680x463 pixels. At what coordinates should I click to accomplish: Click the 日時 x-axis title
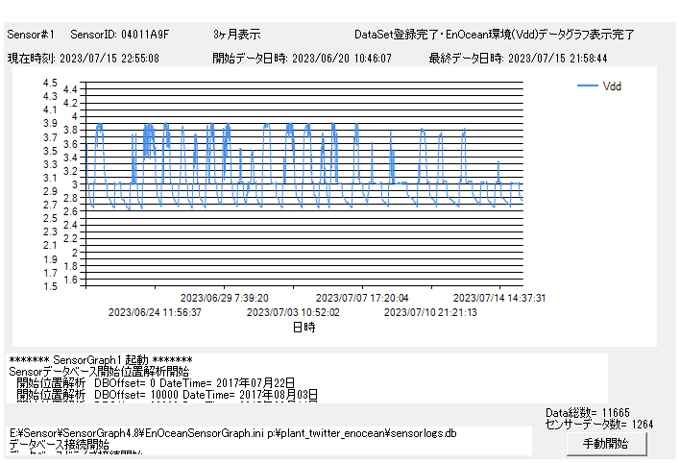click(304, 327)
